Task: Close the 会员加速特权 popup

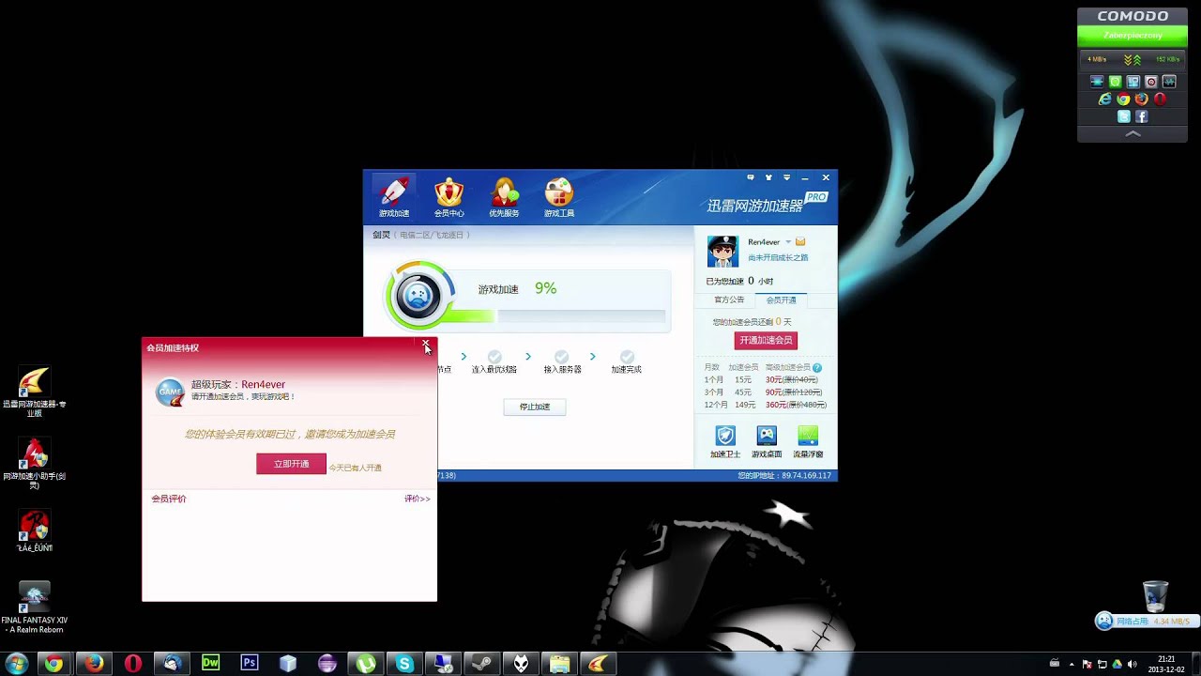Action: tap(426, 346)
